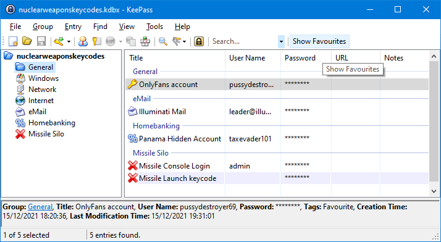Click into the Search input field

pos(244,41)
